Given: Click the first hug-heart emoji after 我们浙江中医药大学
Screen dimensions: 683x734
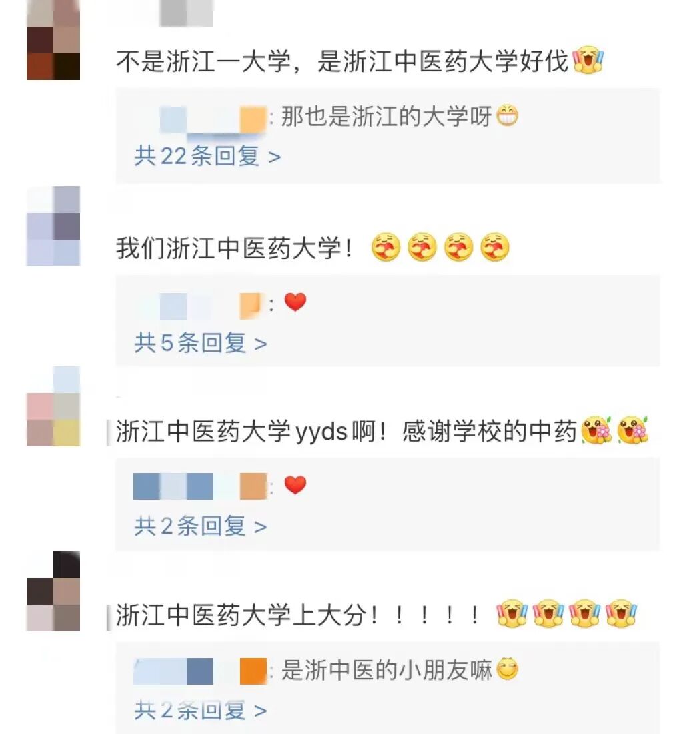Looking at the screenshot, I should tap(386, 247).
